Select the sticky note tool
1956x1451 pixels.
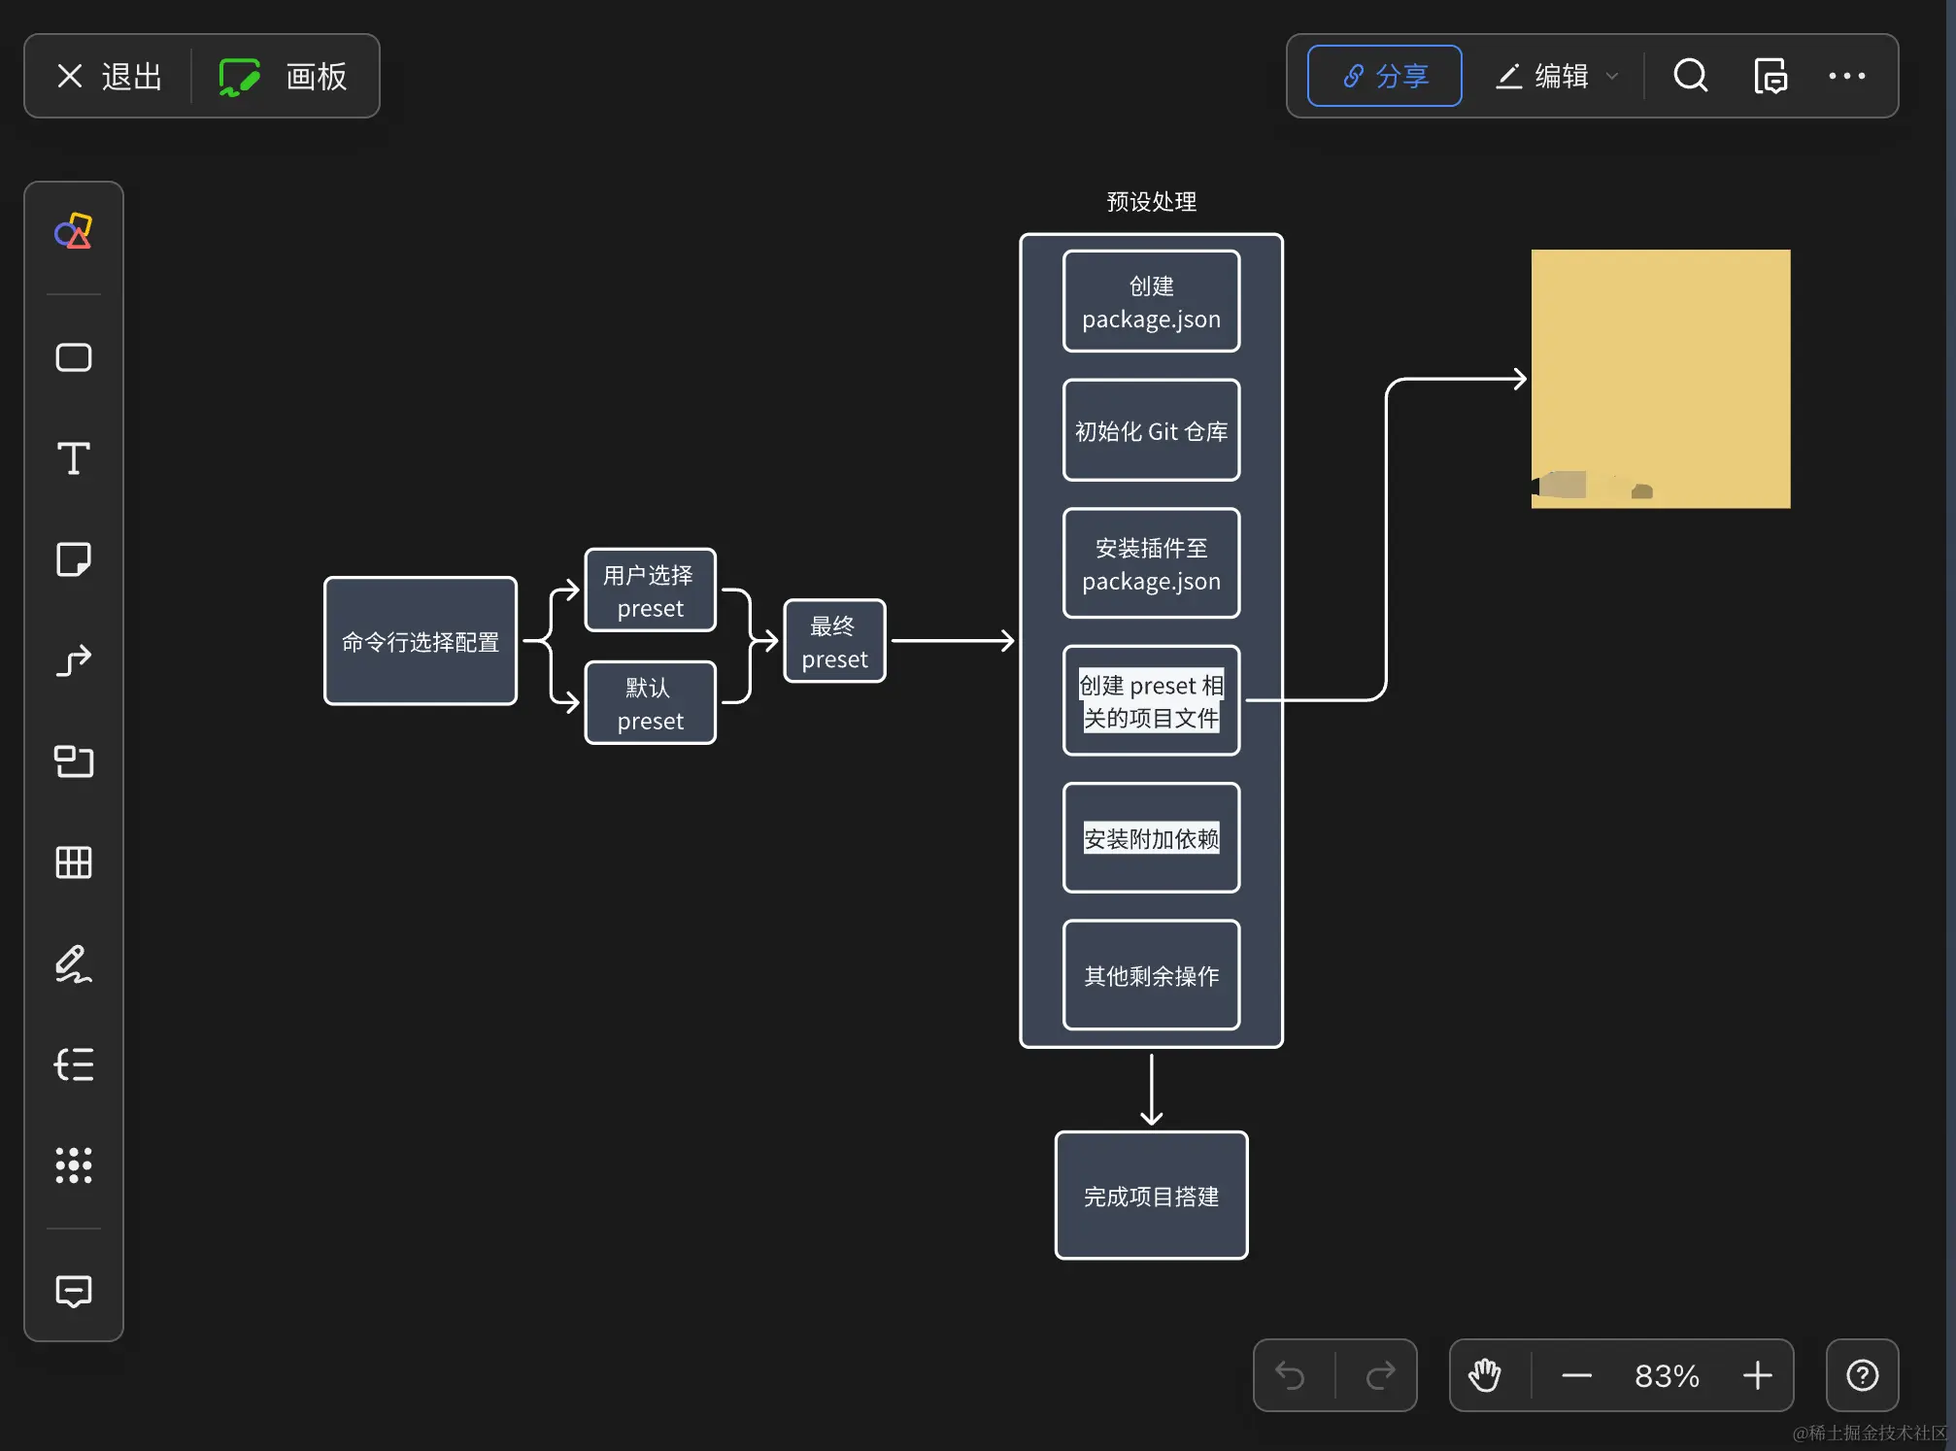point(73,559)
